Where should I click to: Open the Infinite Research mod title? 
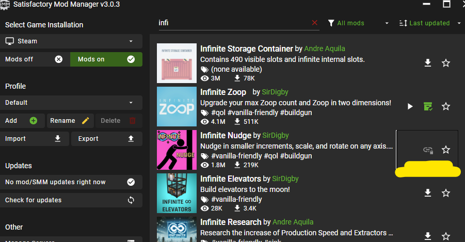pyautogui.click(x=231, y=222)
